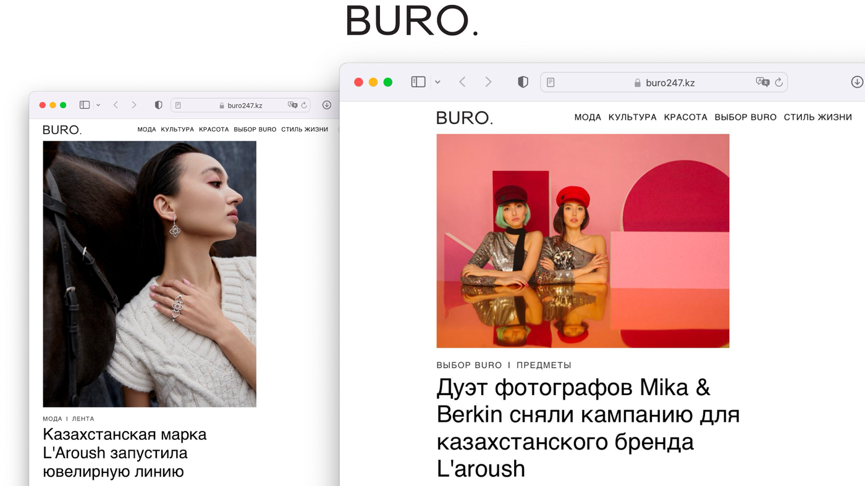Viewport: 865px width, 486px height.
Task: Reload the page in right Safari window
Action: click(x=778, y=82)
